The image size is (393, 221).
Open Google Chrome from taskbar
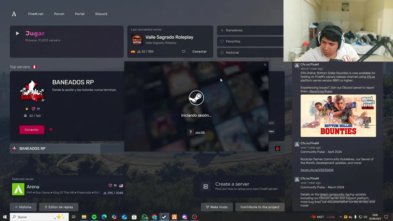point(154,217)
